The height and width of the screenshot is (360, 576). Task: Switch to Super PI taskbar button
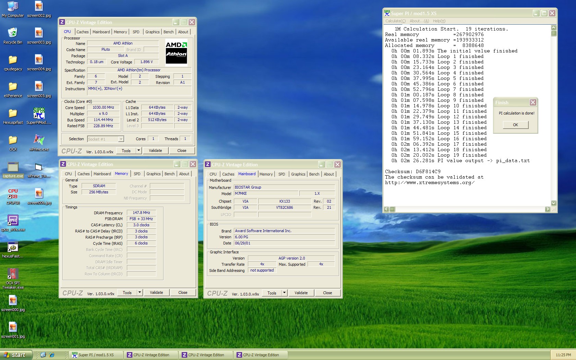pyautogui.click(x=96, y=355)
